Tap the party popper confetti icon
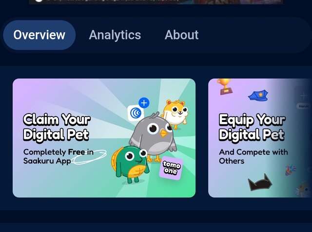Viewport: 312px width, 232px height. (291, 170)
